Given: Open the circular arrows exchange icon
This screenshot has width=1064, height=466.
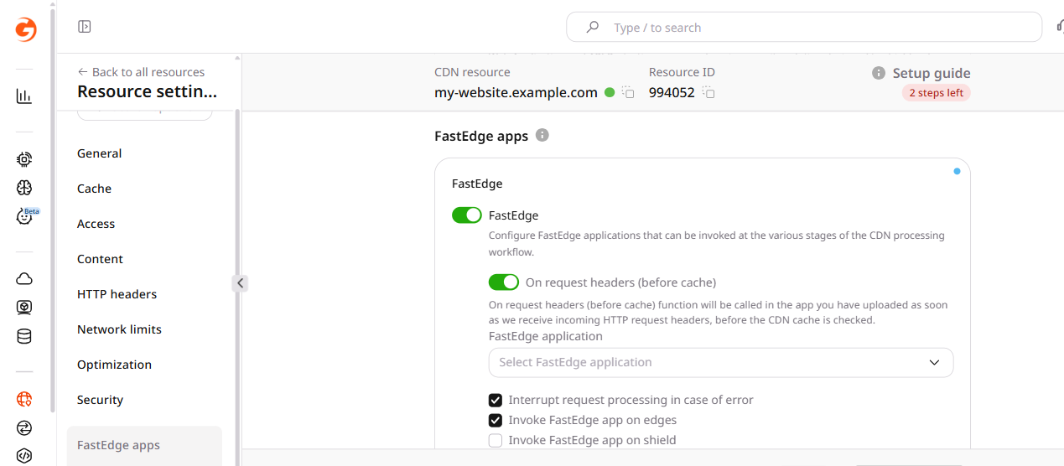Looking at the screenshot, I should (24, 427).
